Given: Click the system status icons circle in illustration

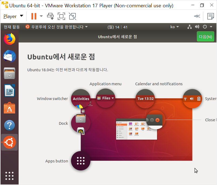Looking at the screenshot, I should [192, 99].
